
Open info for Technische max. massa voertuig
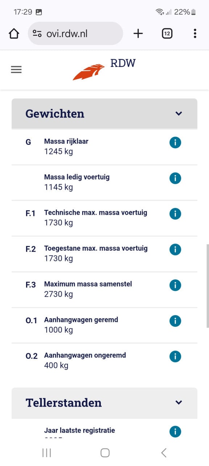tap(175, 214)
